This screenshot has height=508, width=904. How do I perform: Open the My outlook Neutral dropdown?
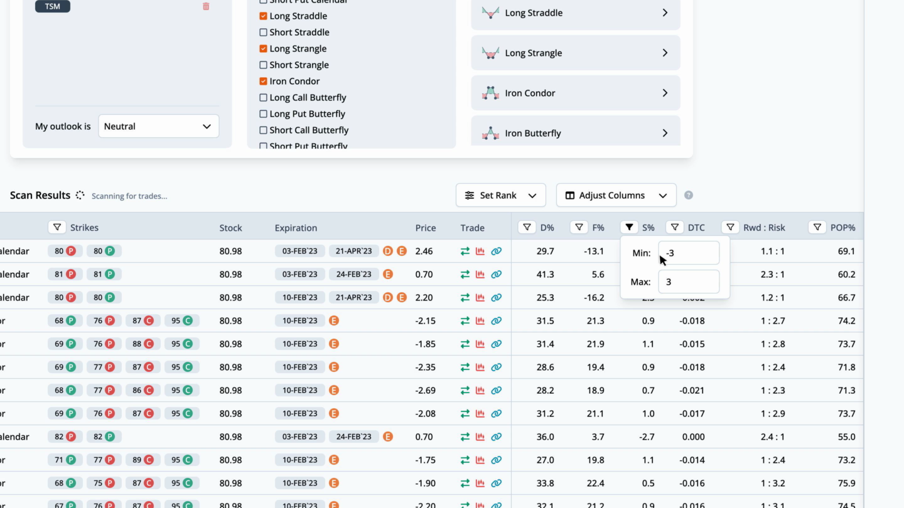point(158,126)
